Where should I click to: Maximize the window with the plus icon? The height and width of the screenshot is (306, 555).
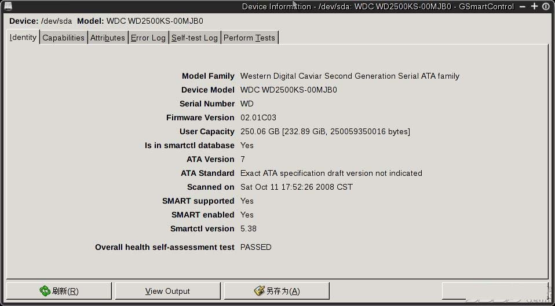(535, 6)
